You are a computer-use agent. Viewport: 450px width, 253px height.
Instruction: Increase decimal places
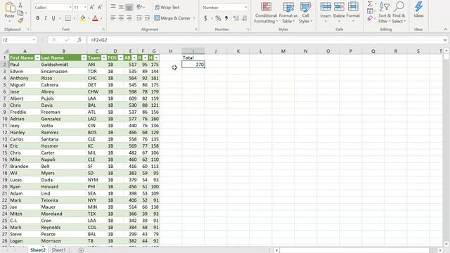pos(236,18)
